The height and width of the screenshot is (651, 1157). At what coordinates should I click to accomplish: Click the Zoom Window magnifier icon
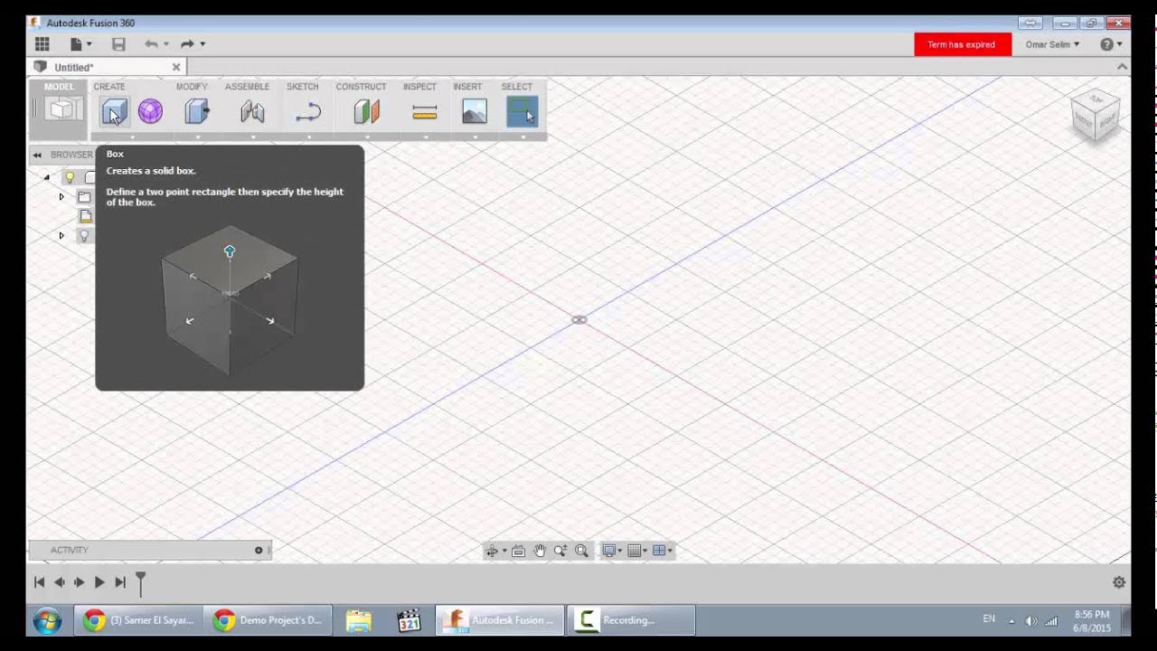[581, 551]
